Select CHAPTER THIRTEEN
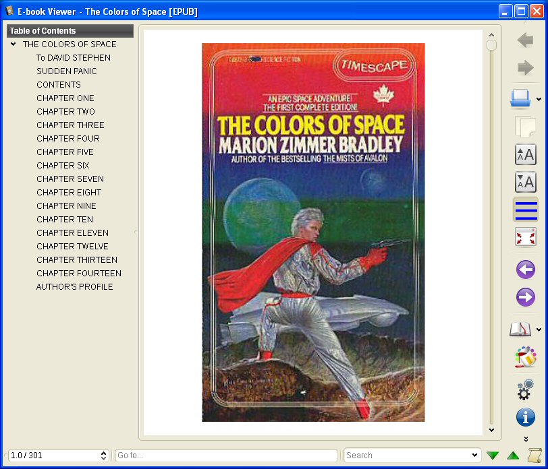 coord(77,260)
